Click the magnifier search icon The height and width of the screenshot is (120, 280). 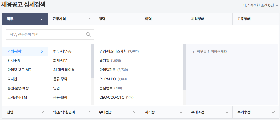pyautogui.click(x=88, y=35)
